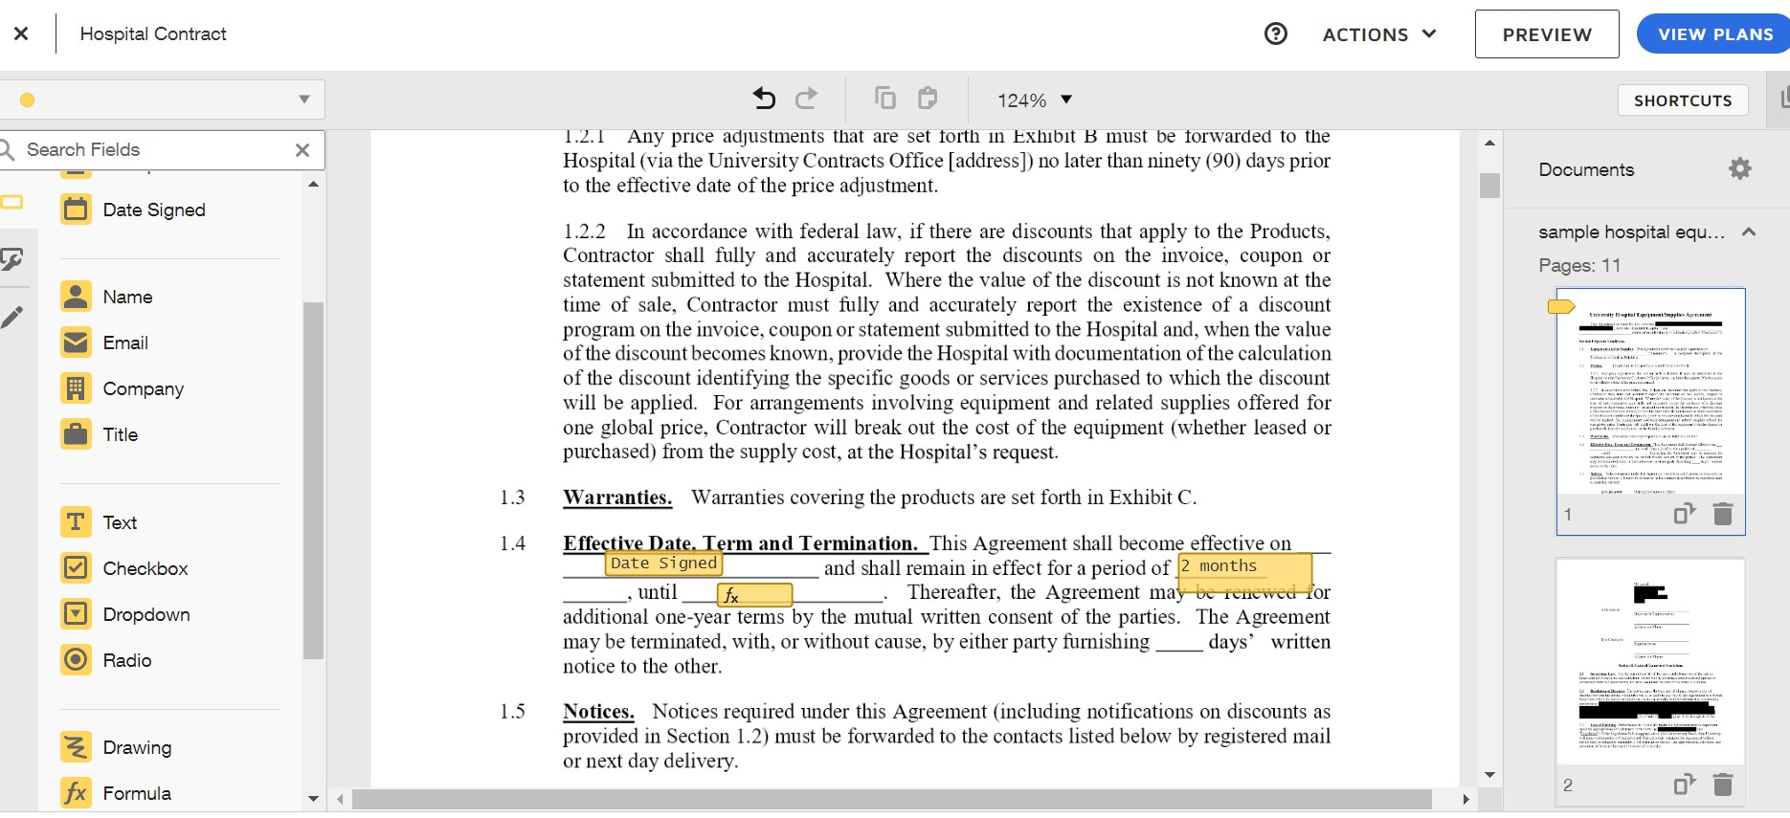Screen dimensions: 1790x818
Task: Click inside the Search Fields input
Action: click(x=153, y=149)
